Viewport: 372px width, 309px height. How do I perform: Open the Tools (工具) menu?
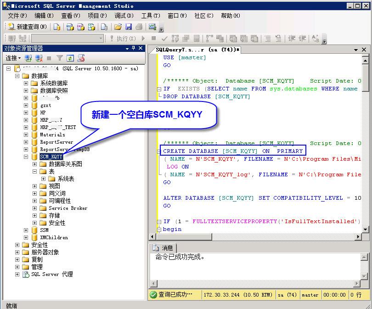pyautogui.click(x=151, y=16)
